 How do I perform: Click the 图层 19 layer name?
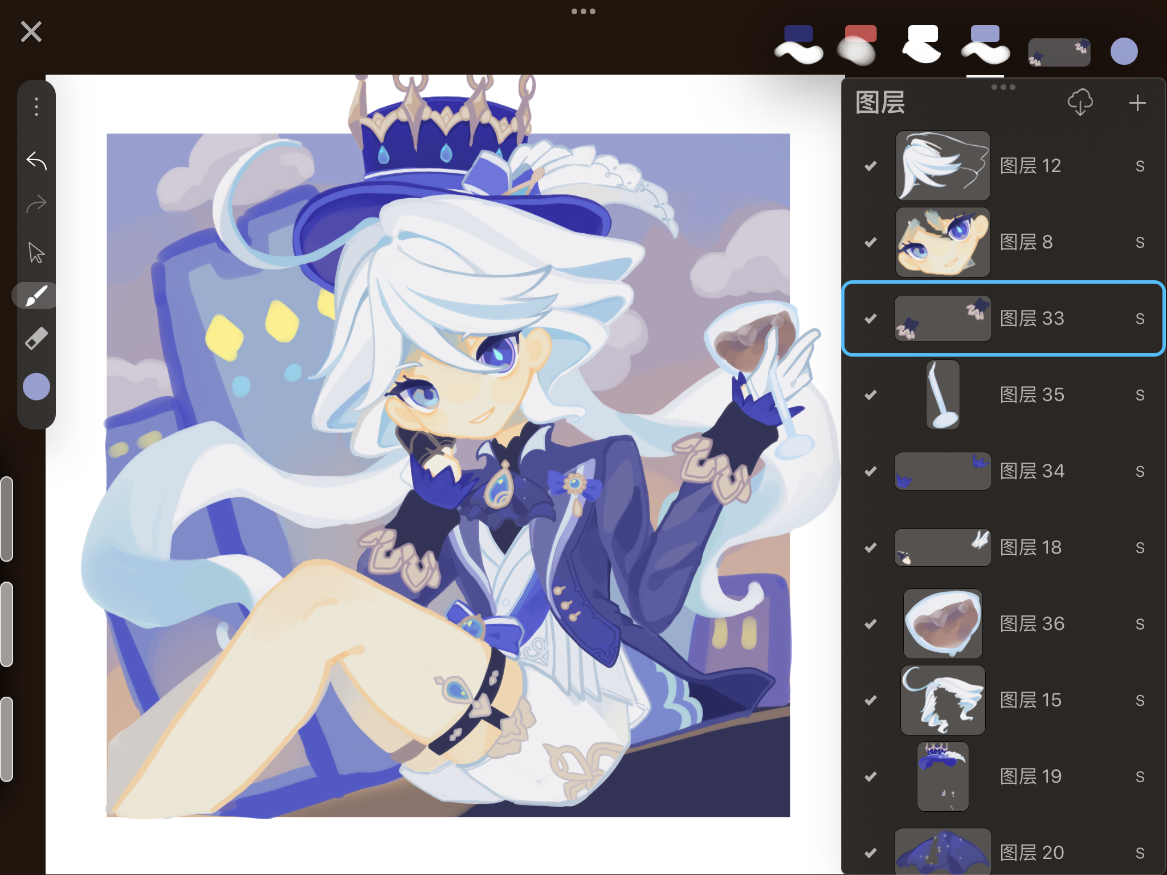point(1031,776)
